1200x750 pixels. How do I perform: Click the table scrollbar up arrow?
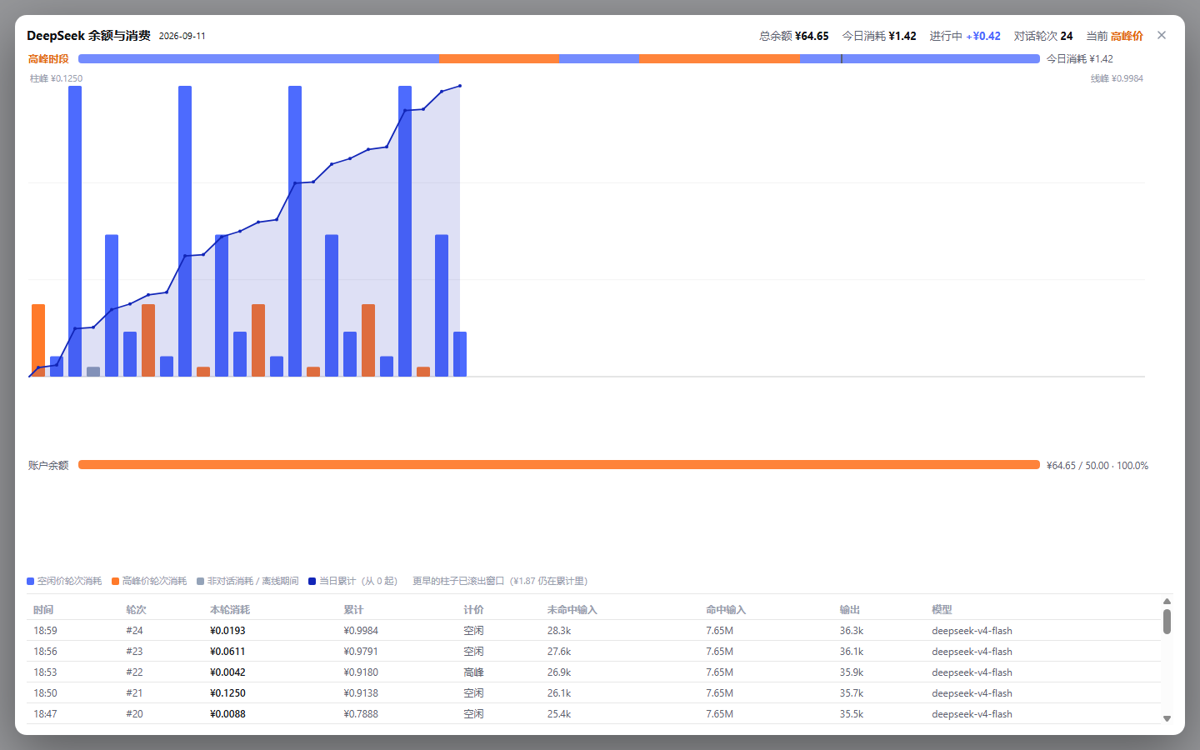(x=1167, y=601)
